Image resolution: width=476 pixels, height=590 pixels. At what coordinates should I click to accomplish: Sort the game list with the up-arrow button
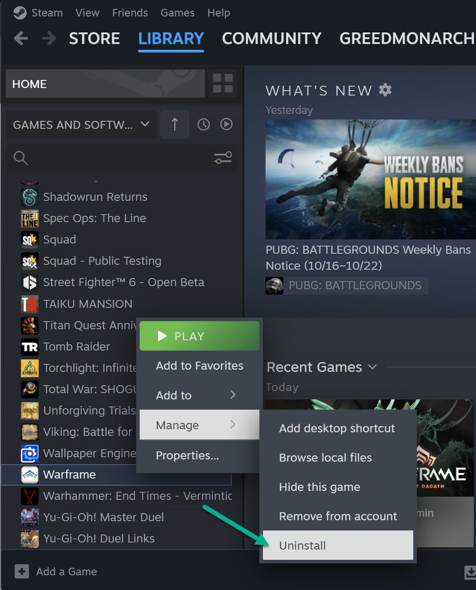pos(175,124)
